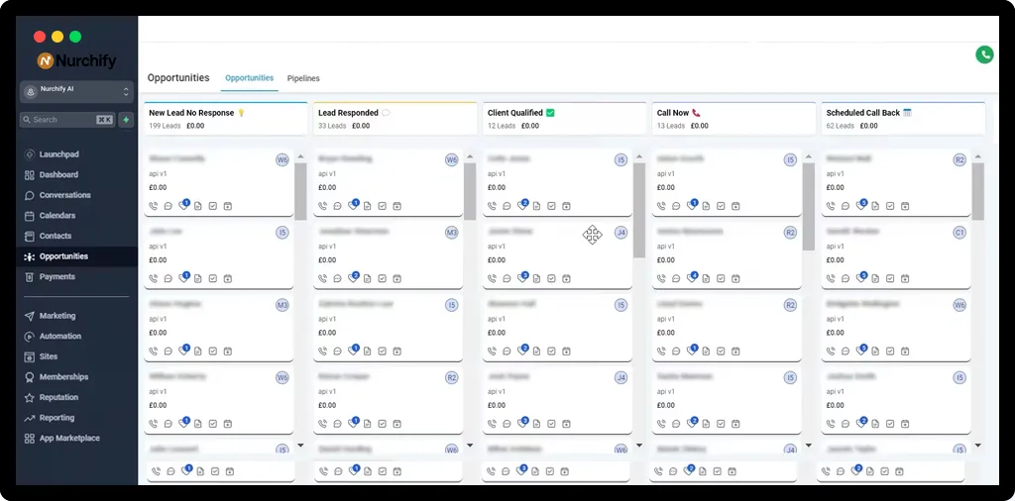
Task: Open tags icon on I5 card in Lead Responded
Action: point(354,350)
